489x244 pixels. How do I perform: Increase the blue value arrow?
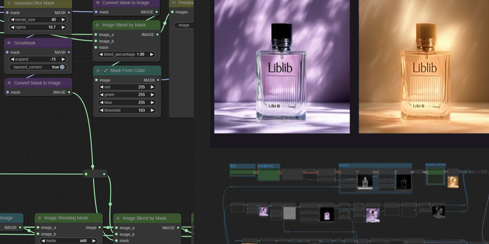pos(152,102)
